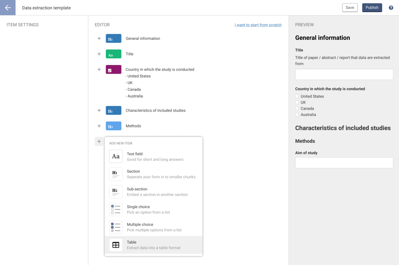Screen dimensions: 399x265
Task: Click the Section H1 icon in menu
Action: (116, 174)
